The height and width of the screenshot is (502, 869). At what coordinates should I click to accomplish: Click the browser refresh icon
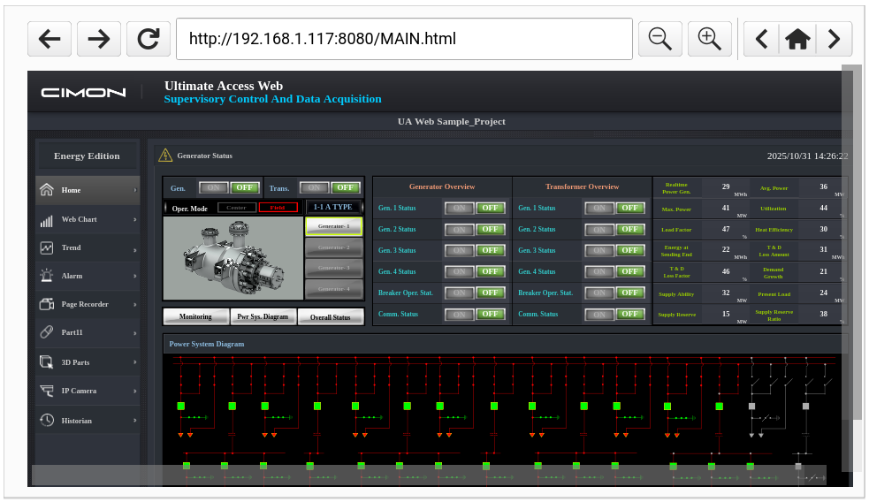click(149, 39)
